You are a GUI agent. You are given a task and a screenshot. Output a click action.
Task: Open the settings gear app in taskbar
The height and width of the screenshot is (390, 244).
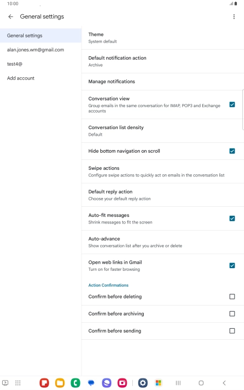tap(143, 383)
